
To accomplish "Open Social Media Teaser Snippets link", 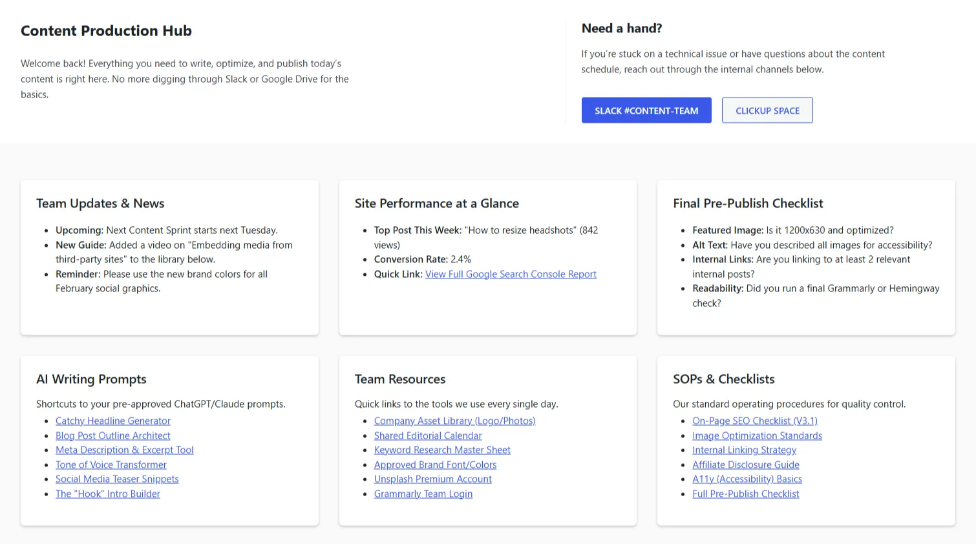I will pyautogui.click(x=117, y=479).
